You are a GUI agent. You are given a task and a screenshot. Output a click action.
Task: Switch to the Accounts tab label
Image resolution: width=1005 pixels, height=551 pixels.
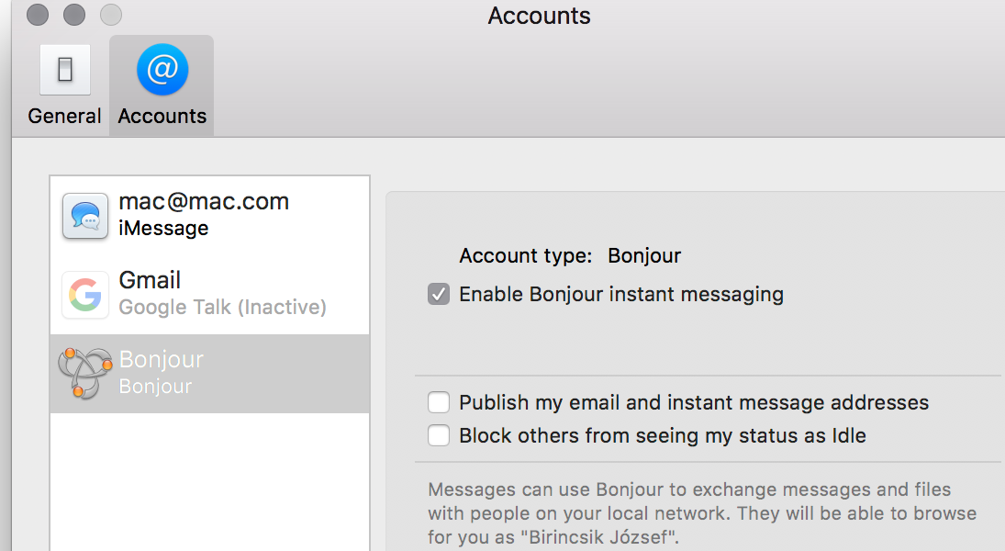click(x=162, y=116)
